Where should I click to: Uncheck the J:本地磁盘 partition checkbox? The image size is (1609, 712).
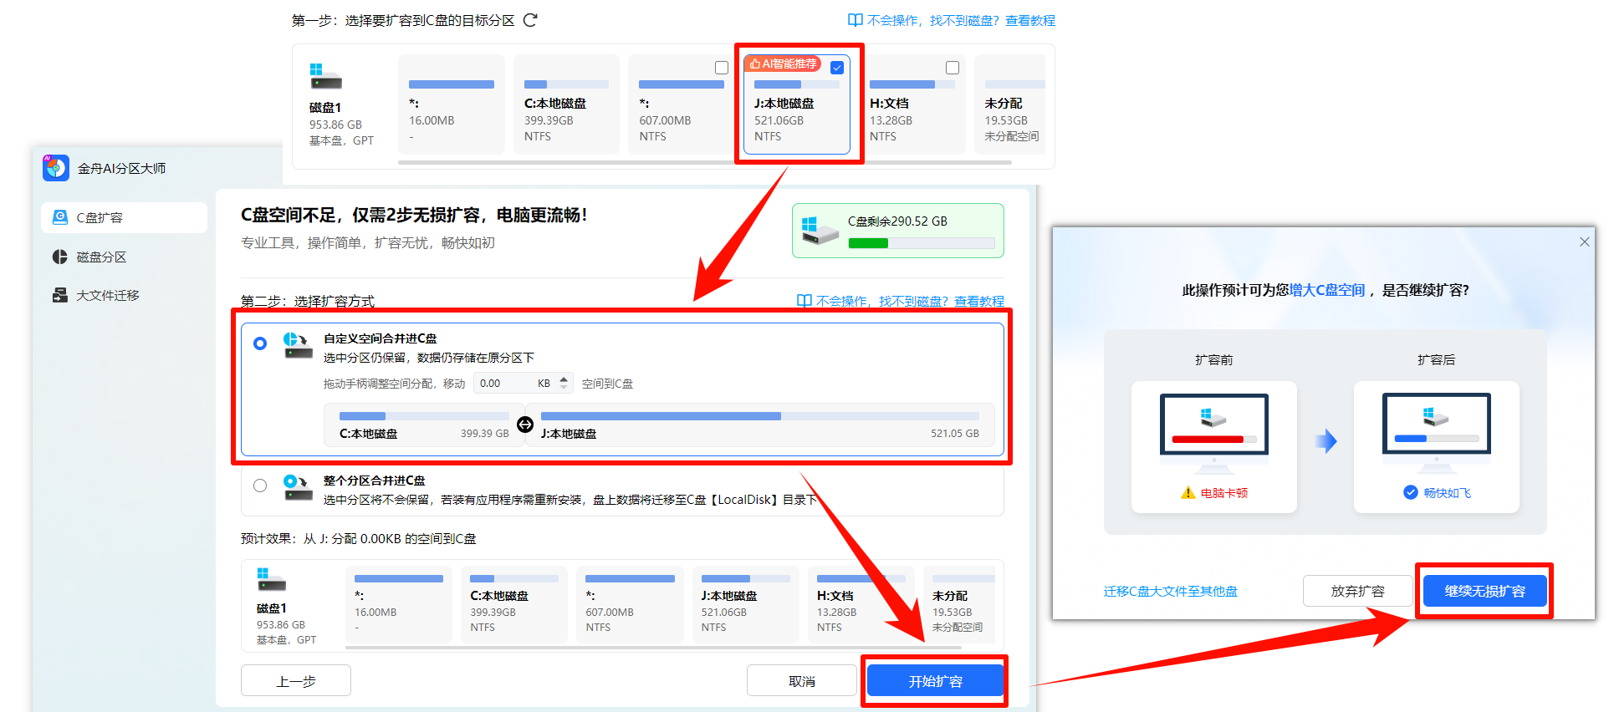[x=837, y=68]
